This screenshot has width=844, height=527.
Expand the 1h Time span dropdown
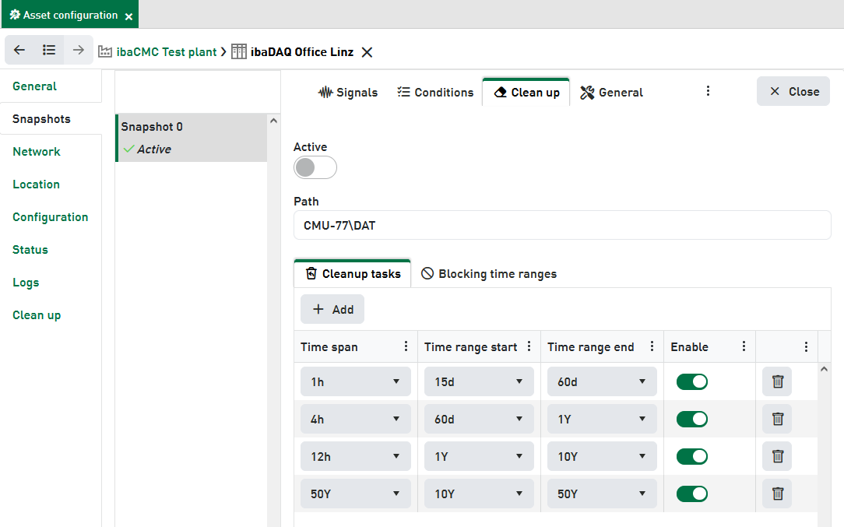[356, 381]
